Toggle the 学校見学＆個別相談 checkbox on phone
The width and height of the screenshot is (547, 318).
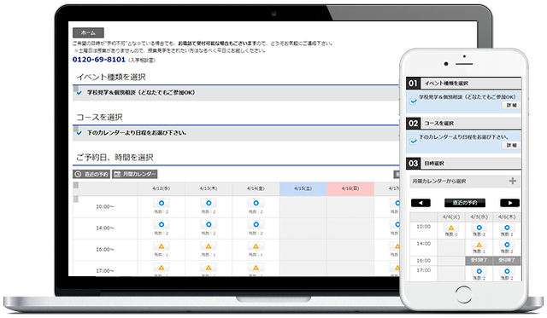(x=413, y=101)
